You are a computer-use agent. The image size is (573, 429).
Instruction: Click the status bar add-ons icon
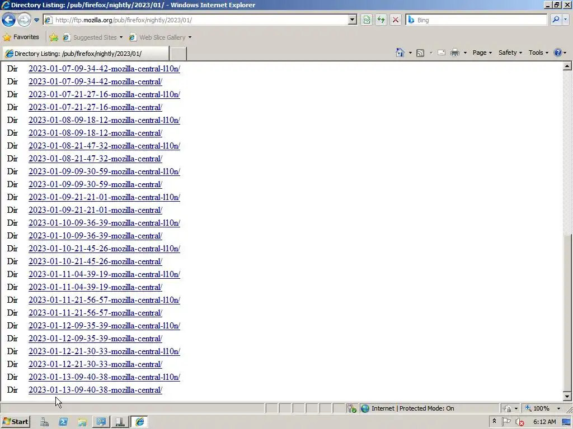click(x=351, y=408)
